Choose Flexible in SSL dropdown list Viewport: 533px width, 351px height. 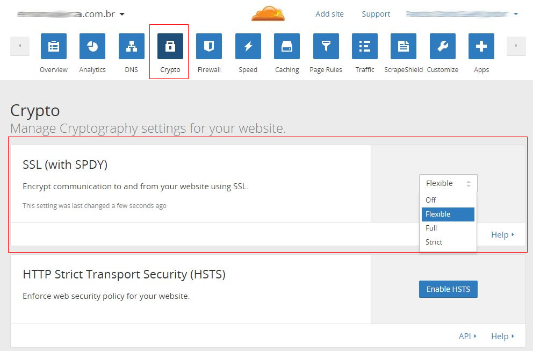pyautogui.click(x=448, y=214)
